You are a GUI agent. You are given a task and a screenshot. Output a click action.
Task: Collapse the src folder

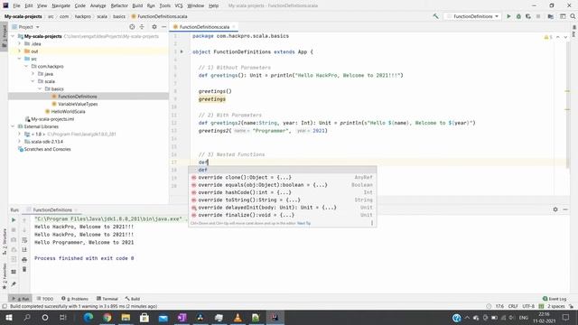coord(20,59)
